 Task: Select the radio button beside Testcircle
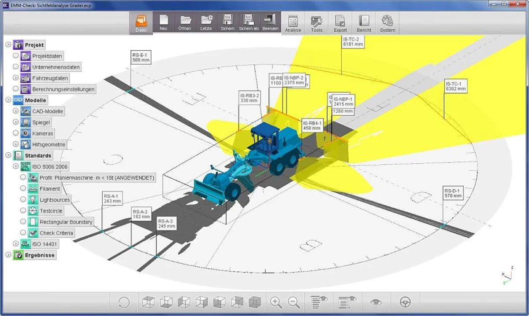[23, 211]
